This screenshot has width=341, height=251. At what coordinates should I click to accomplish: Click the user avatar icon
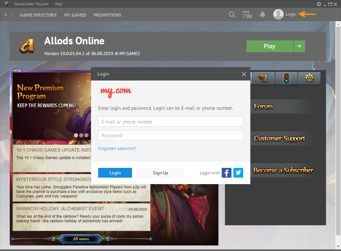point(278,14)
